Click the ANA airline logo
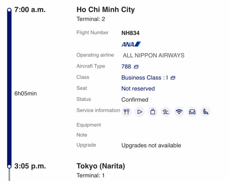This screenshot has height=181, width=230. 131,44
